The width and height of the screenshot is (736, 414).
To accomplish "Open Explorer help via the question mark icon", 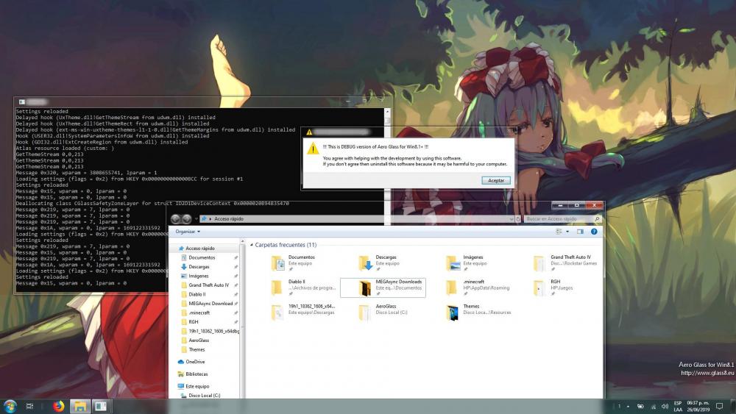I will pos(594,232).
